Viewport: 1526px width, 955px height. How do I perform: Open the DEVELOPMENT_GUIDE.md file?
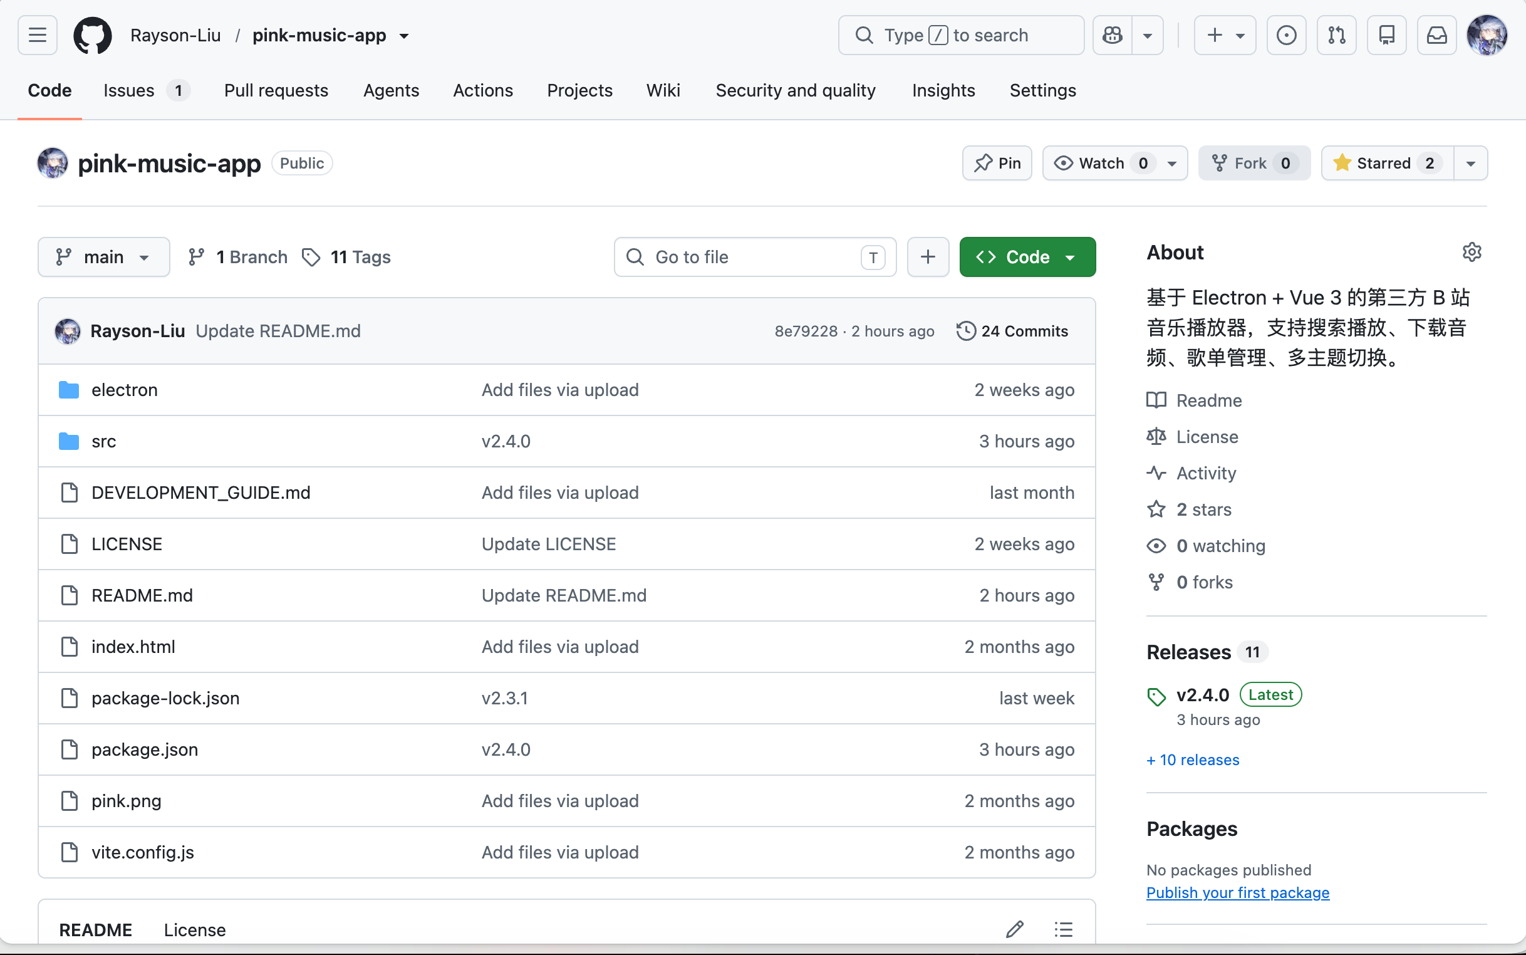click(x=200, y=493)
